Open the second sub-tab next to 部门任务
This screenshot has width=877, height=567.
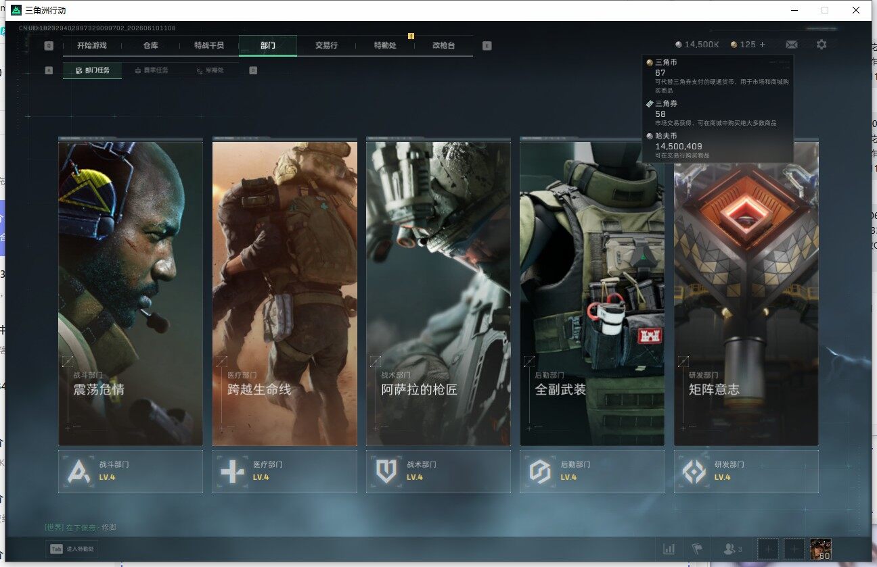152,70
